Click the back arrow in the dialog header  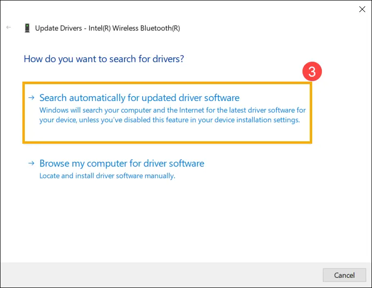coord(9,28)
